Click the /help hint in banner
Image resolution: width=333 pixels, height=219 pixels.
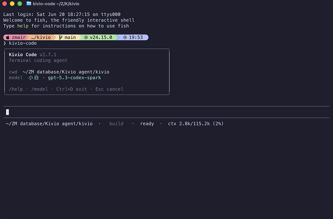(x=16, y=89)
